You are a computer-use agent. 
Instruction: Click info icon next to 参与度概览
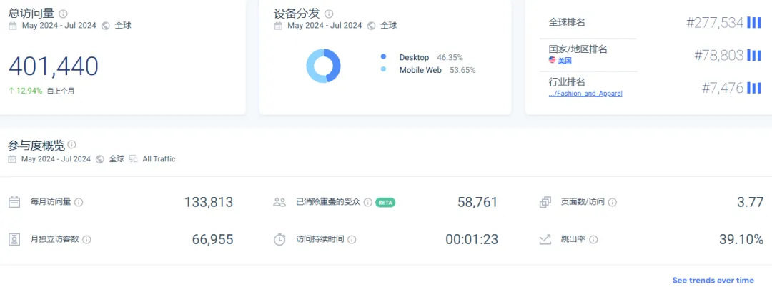coord(71,145)
